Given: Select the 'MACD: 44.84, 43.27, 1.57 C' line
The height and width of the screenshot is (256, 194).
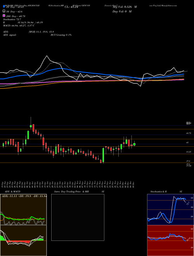Looking at the screenshot, I should click(19, 26).
